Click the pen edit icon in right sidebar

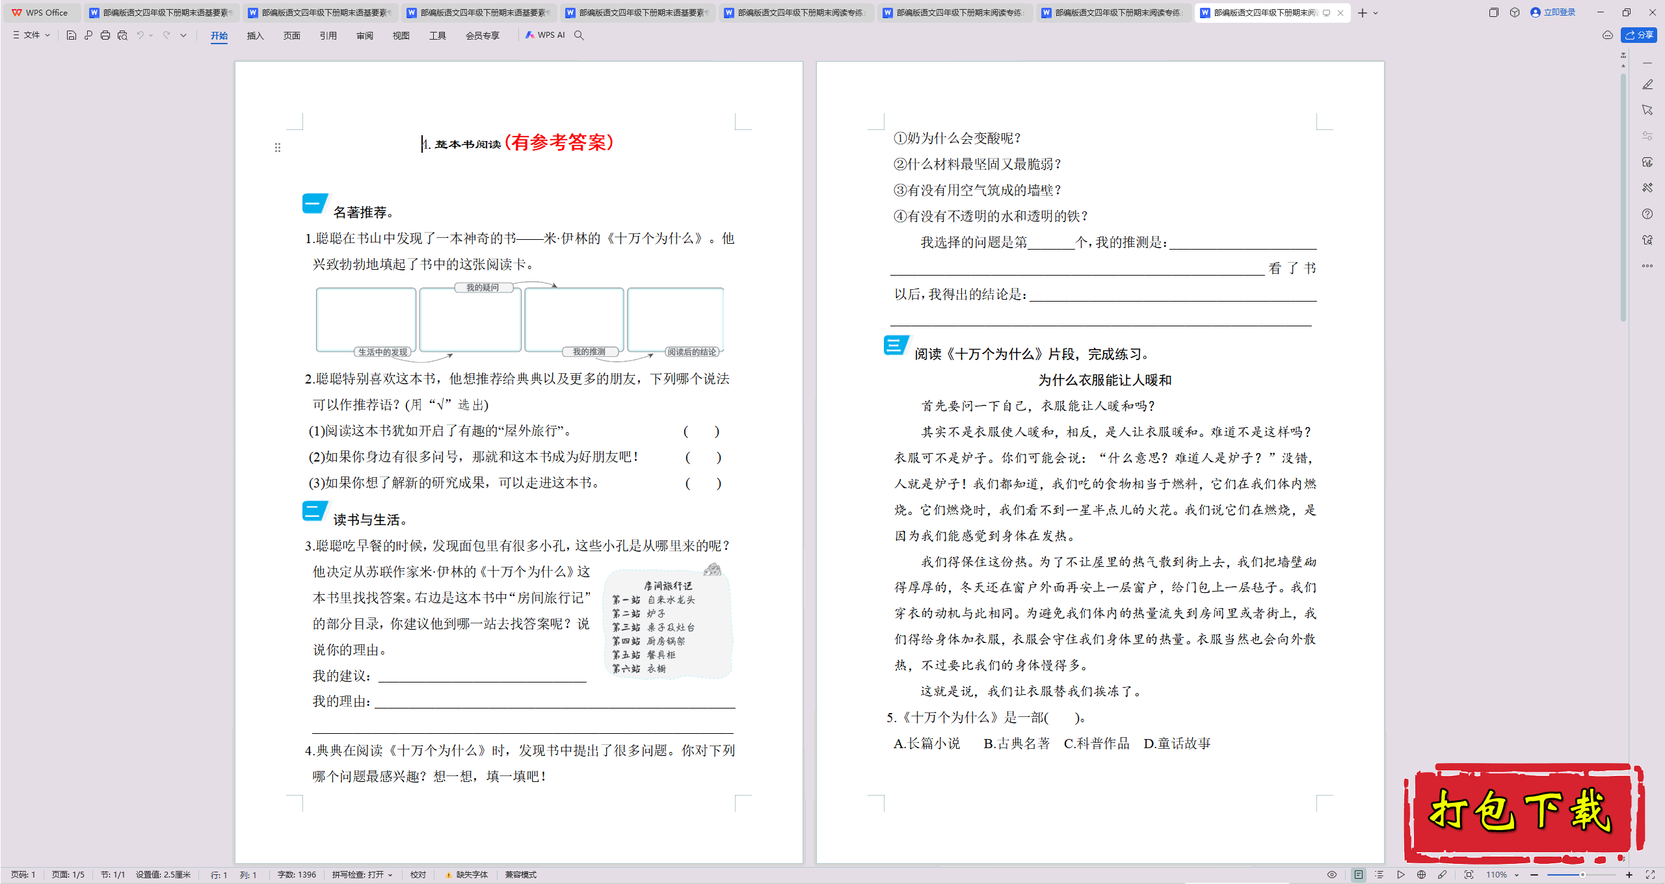(x=1647, y=84)
